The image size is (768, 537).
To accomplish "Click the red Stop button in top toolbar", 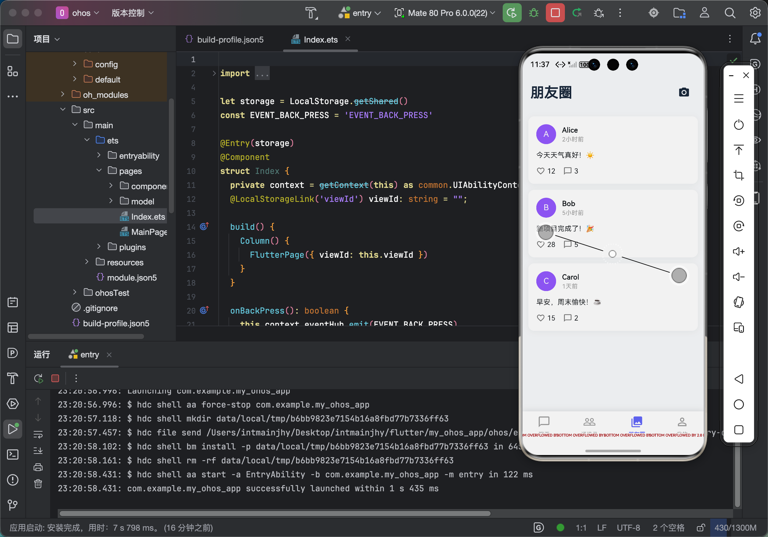I will point(555,13).
